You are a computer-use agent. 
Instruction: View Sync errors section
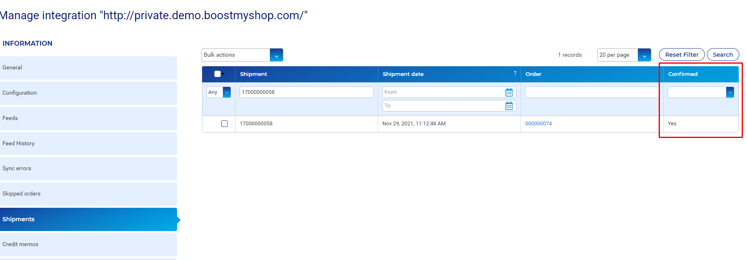(x=88, y=169)
